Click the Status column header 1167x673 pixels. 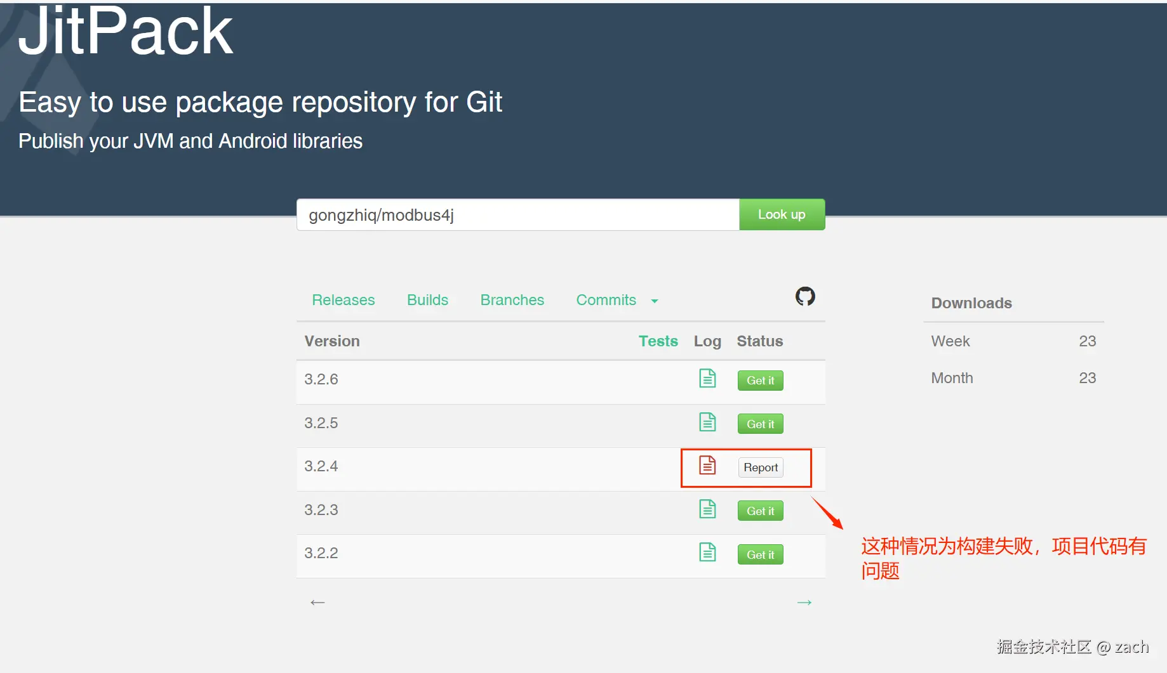pyautogui.click(x=760, y=341)
